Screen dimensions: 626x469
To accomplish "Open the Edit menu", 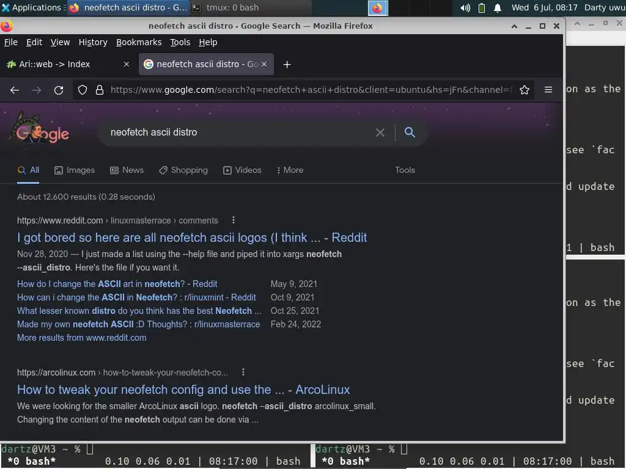I will coord(34,42).
